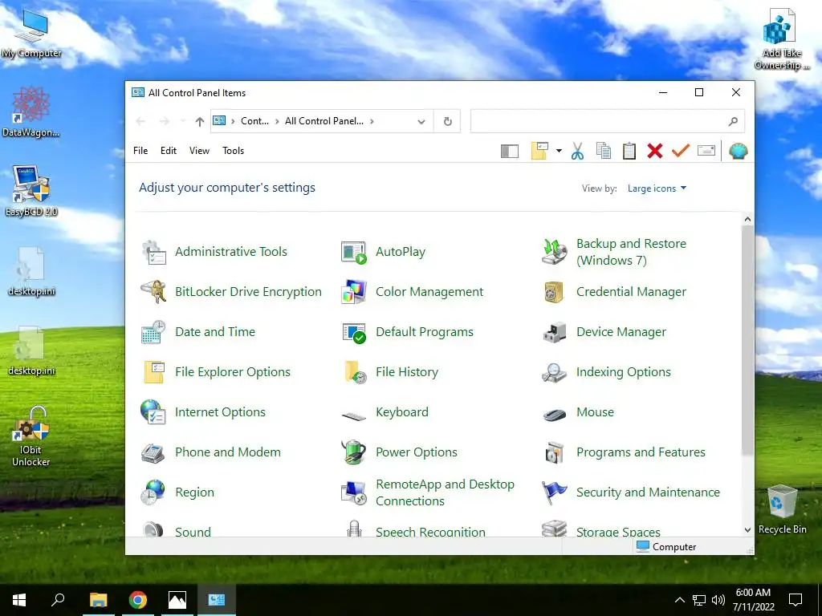Click the Administrative Tools icon
The image size is (822, 616).
[153, 252]
